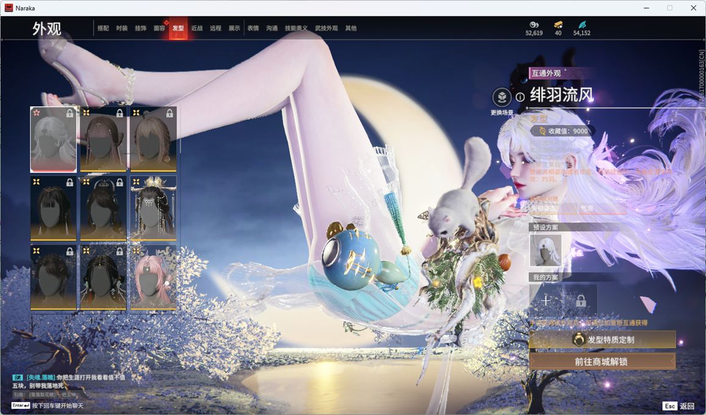Switch to the 远程 tab
Screen dimensions: 706x415
pos(215,28)
